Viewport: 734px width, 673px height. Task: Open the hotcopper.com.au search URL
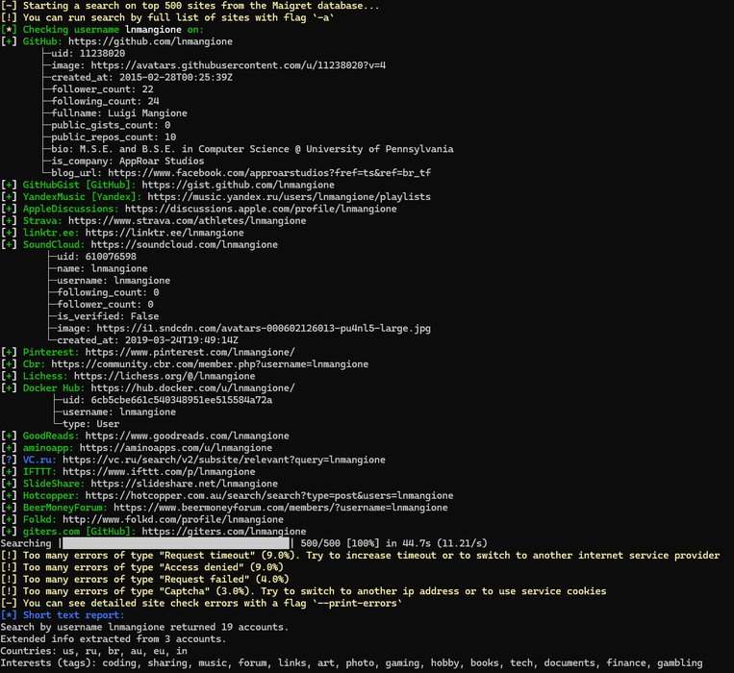(269, 496)
